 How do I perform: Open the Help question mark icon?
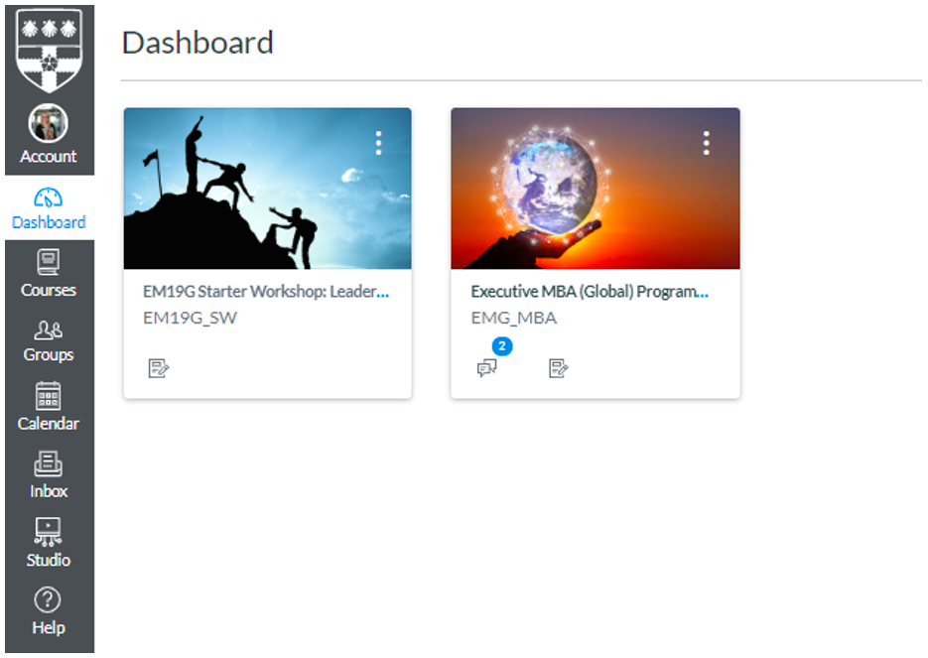pos(48,600)
